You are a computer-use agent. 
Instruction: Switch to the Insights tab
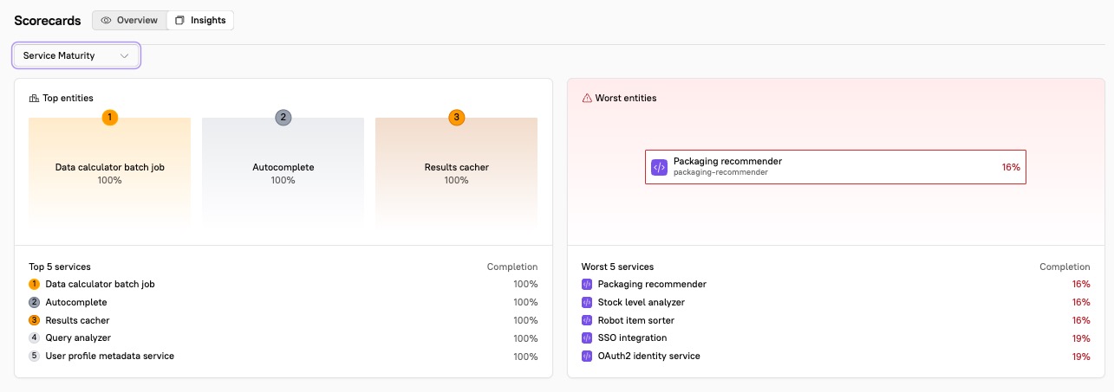(x=200, y=20)
